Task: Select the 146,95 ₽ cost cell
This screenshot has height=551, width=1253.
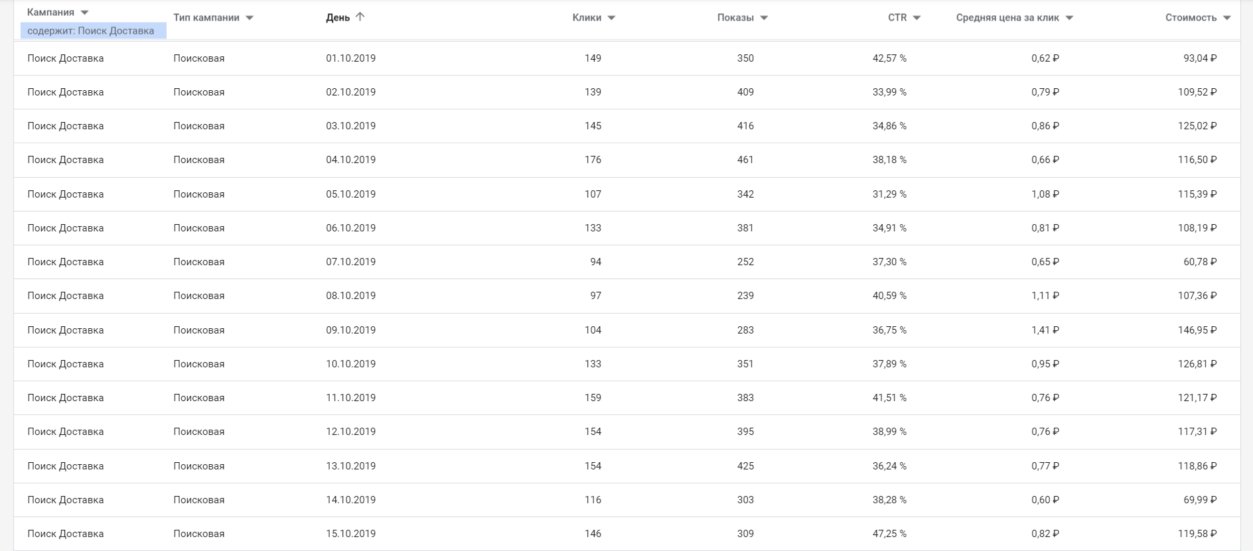Action: [x=1197, y=330]
